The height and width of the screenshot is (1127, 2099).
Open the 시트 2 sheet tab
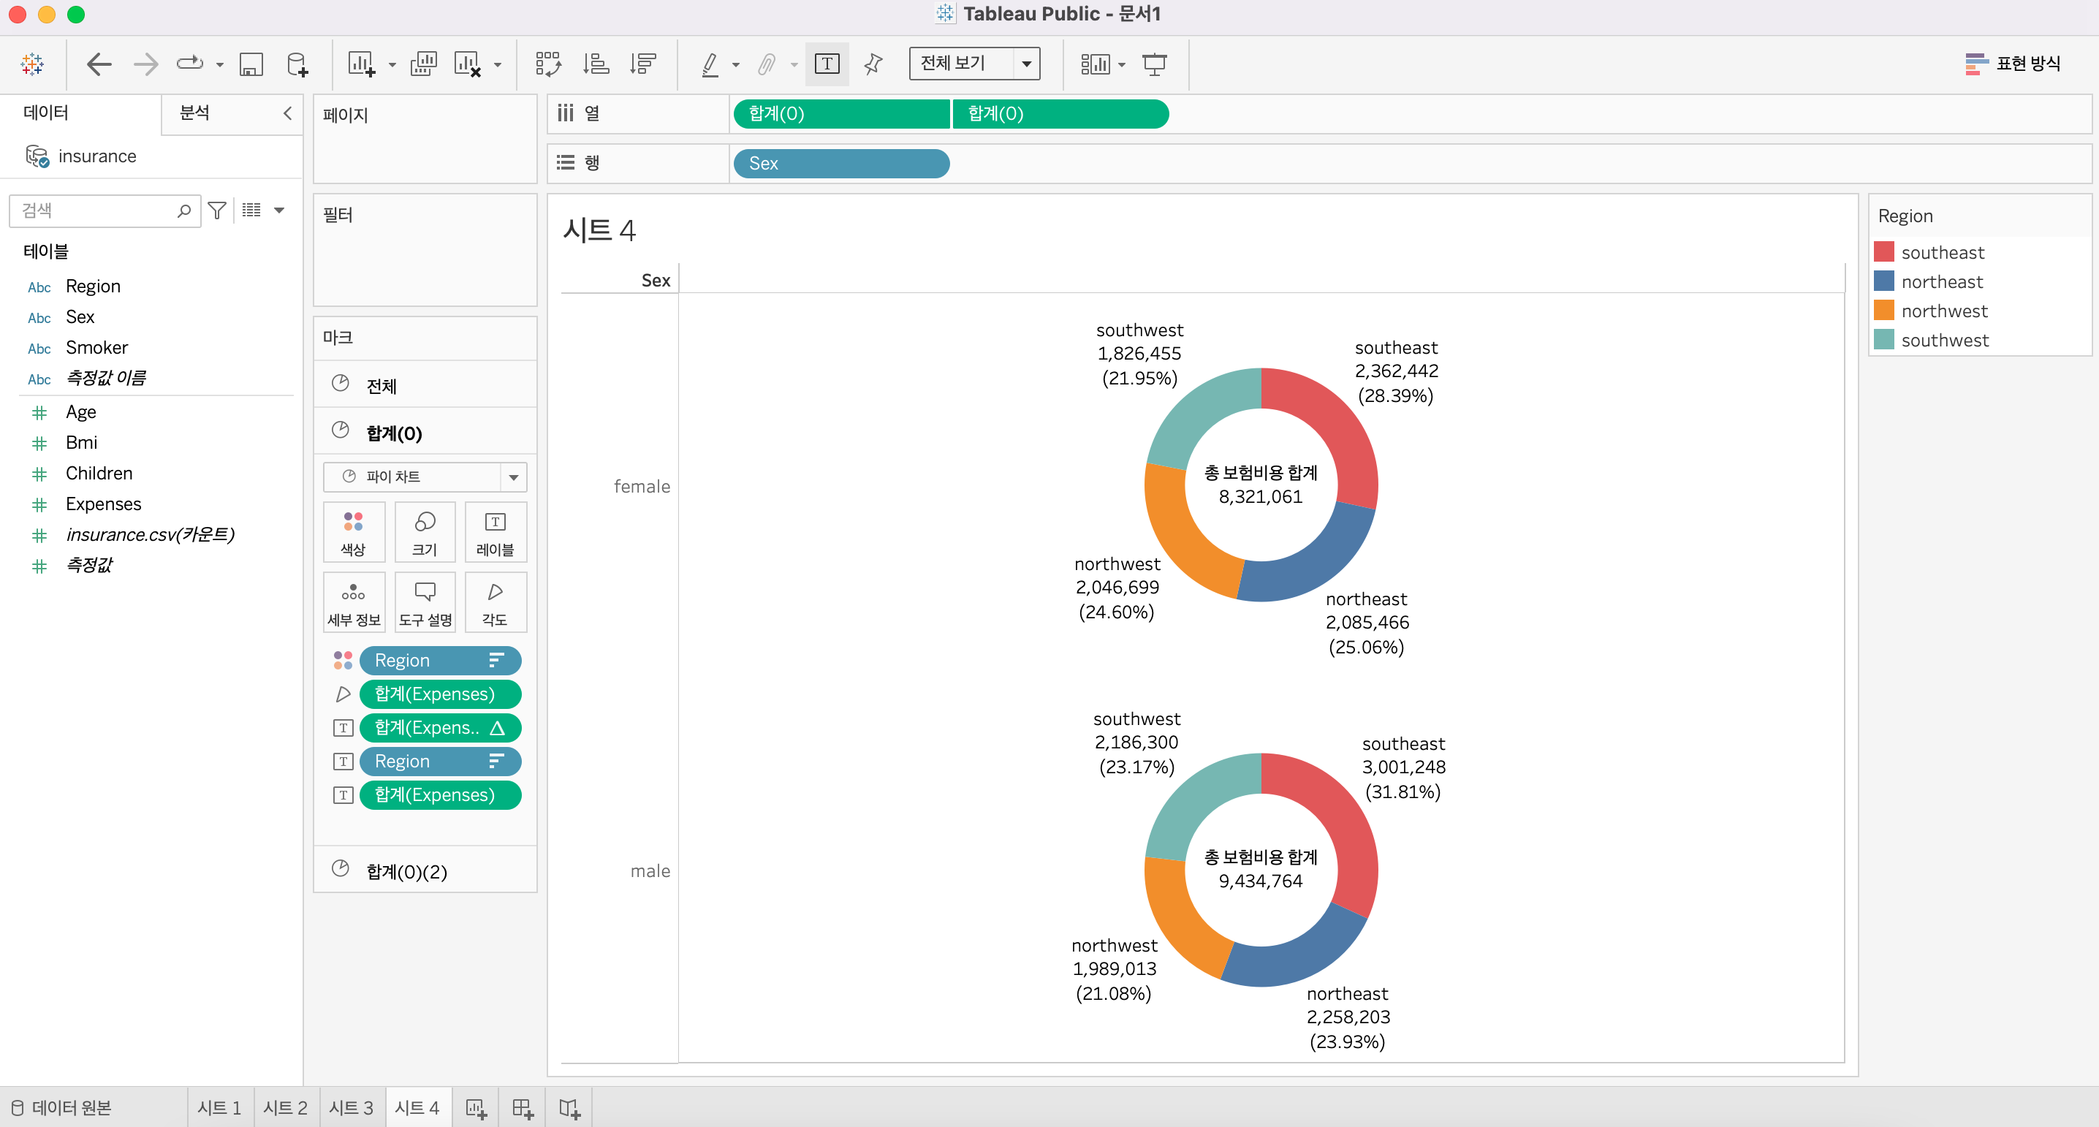[285, 1107]
